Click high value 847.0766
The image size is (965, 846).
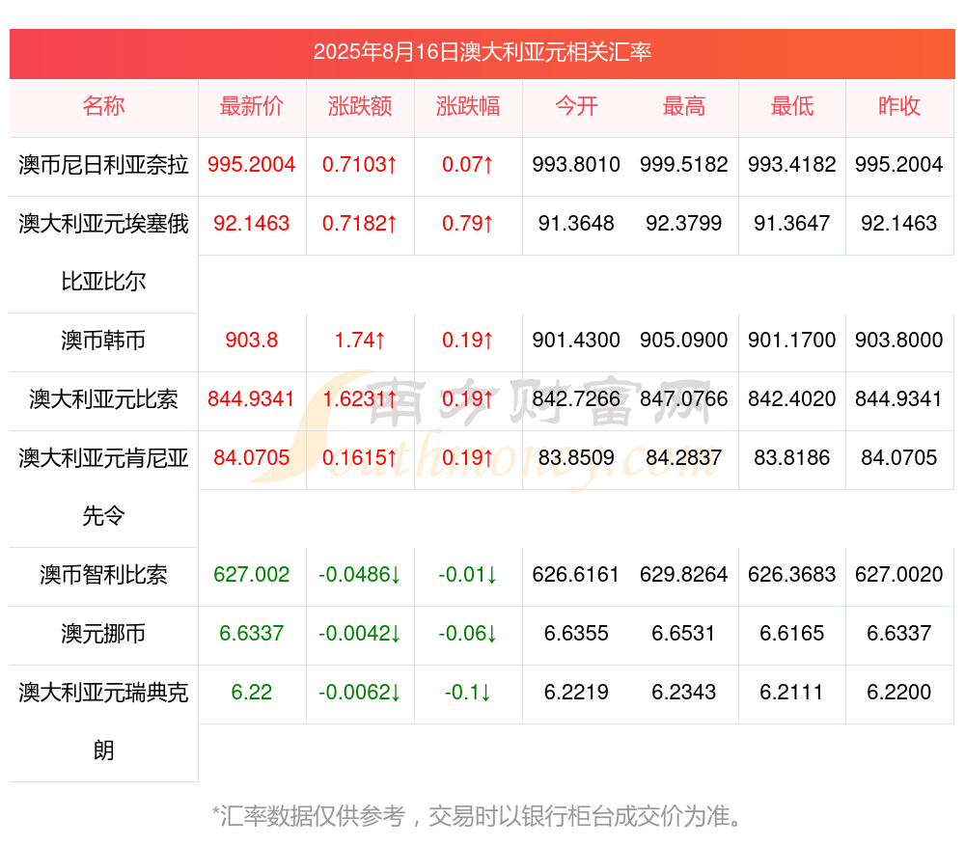coord(684,398)
